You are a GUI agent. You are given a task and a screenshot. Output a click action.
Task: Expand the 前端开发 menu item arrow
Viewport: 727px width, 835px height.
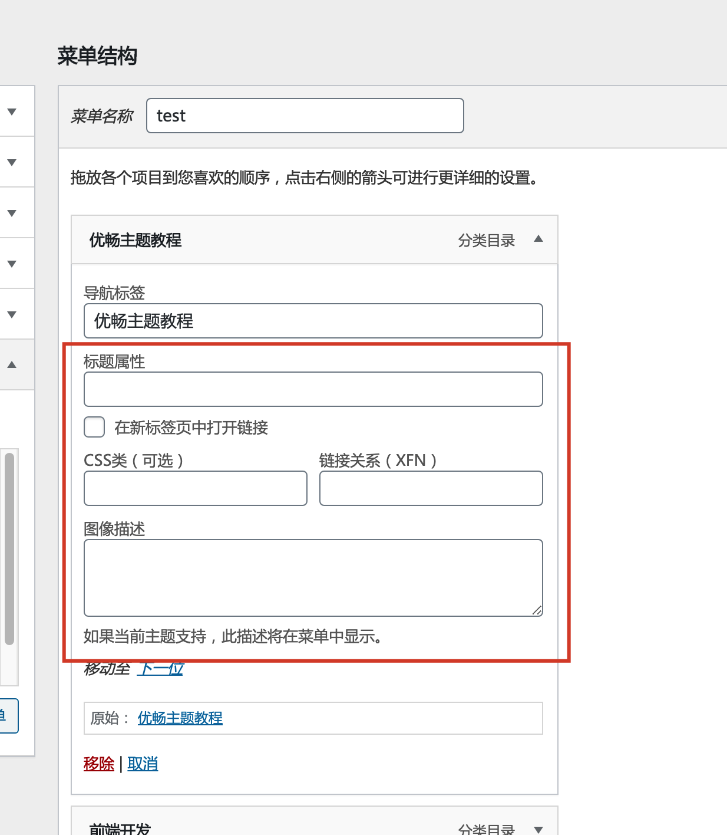[538, 829]
